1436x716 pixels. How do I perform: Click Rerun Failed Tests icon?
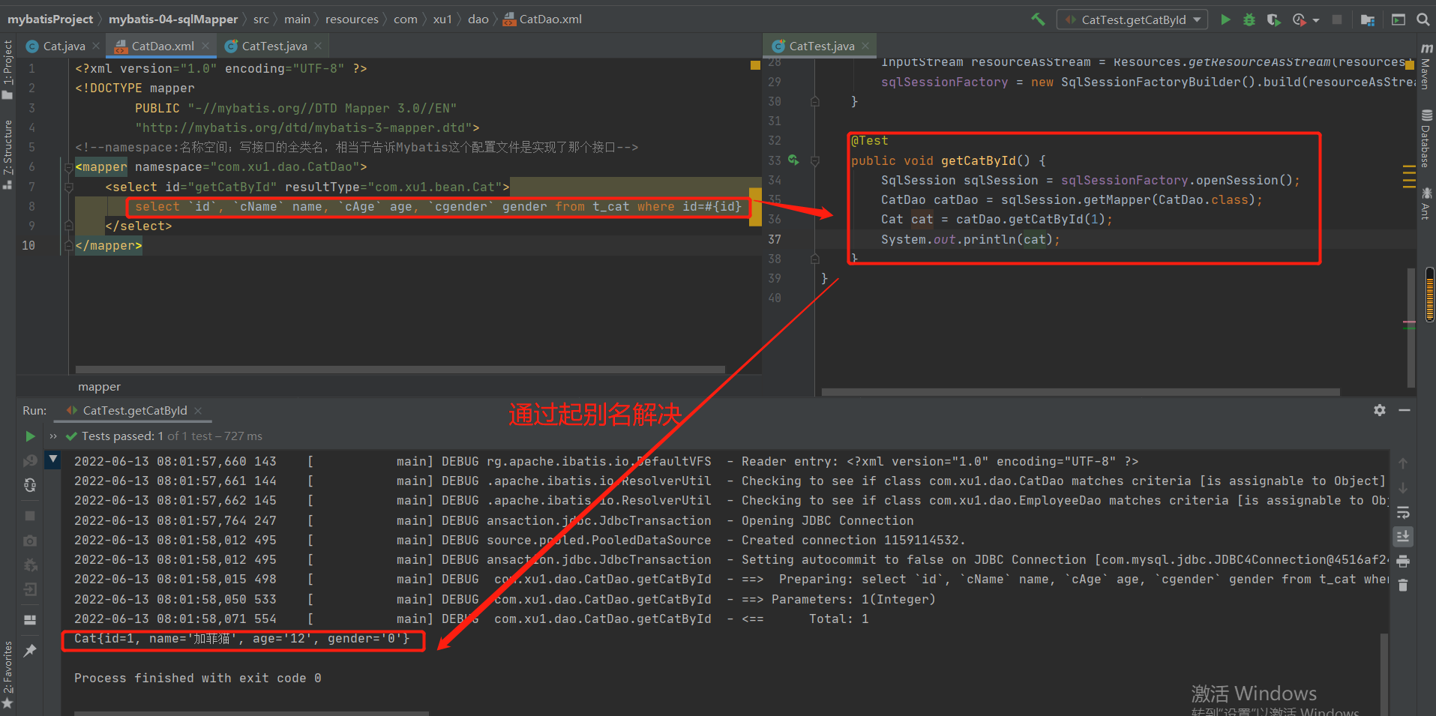(30, 461)
